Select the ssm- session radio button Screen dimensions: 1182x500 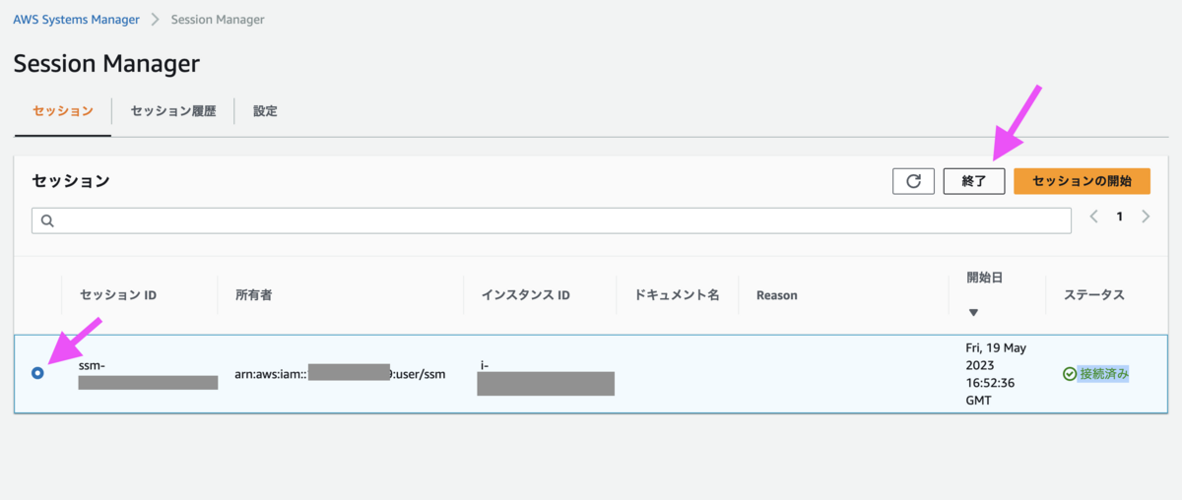[37, 373]
